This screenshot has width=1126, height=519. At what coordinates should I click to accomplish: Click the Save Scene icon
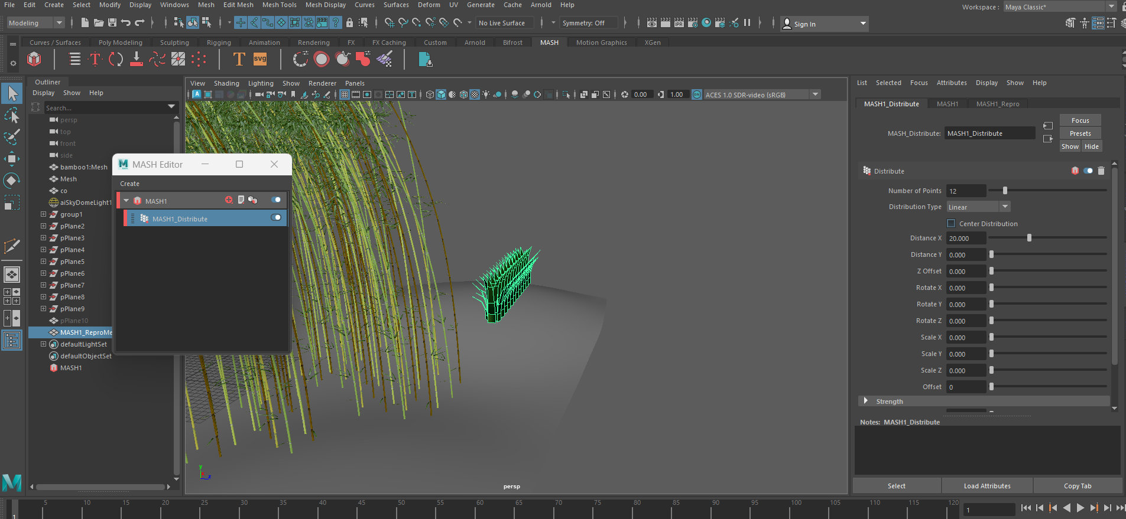pos(112,23)
